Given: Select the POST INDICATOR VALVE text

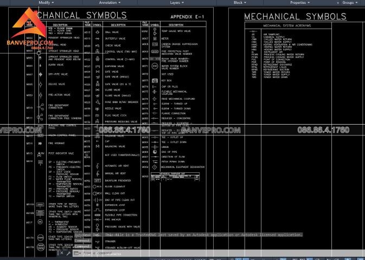Looking at the screenshot, I should click(x=61, y=153).
